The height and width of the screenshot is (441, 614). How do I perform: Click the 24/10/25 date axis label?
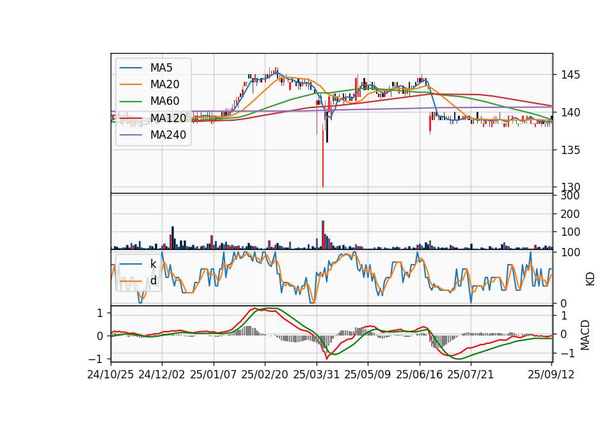coord(111,375)
